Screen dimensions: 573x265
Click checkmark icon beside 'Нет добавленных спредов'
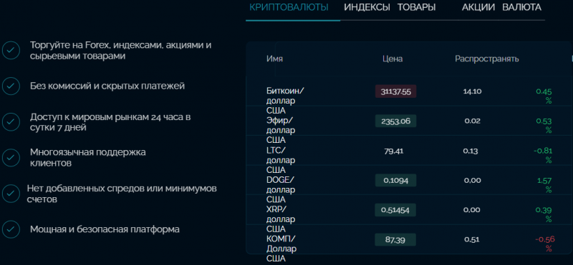click(11, 194)
